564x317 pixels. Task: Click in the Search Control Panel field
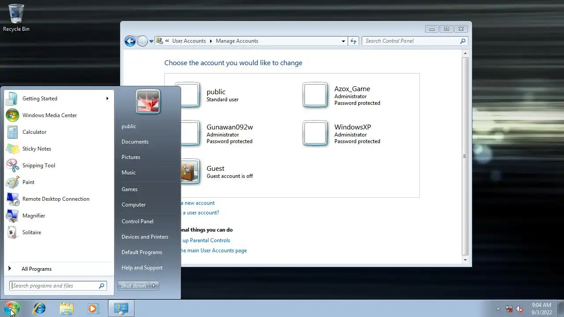[412, 41]
